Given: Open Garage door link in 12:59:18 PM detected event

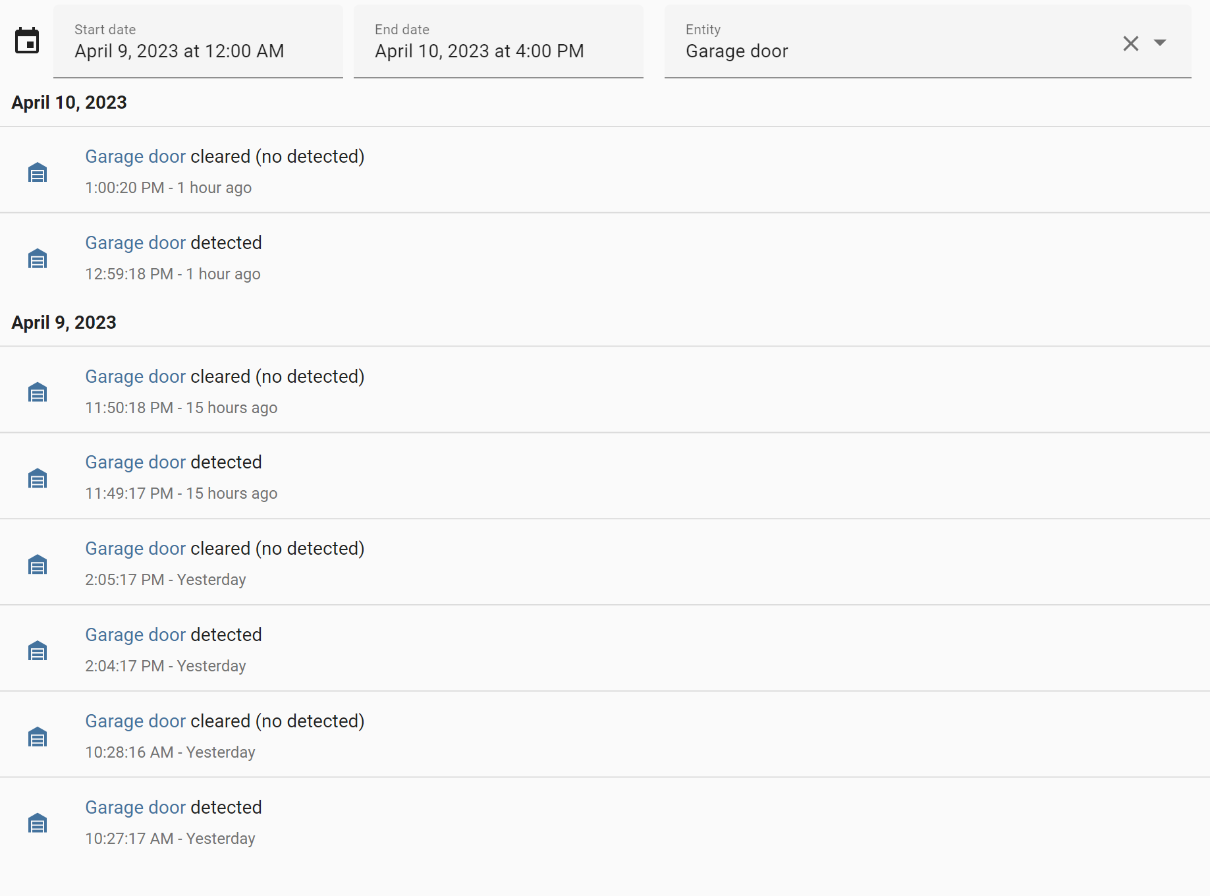Looking at the screenshot, I should coord(135,242).
